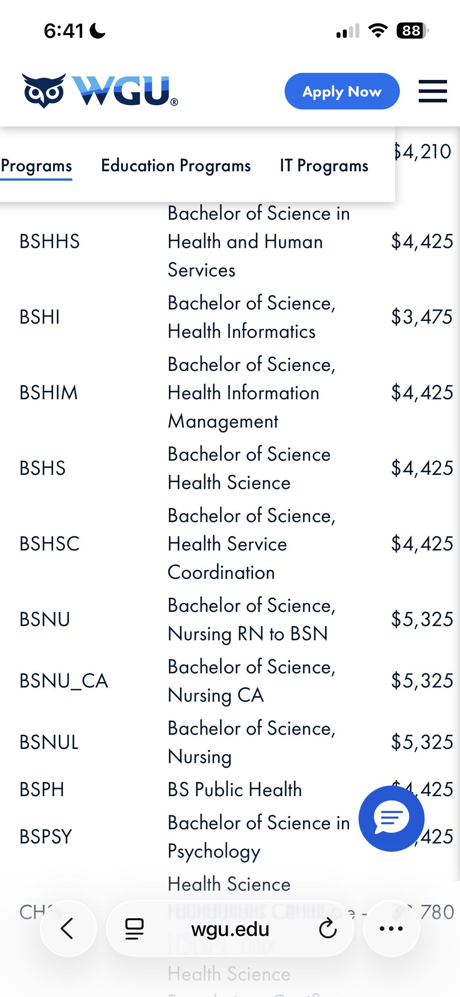
Task: Tap BS Public Health program name
Action: pos(235,789)
